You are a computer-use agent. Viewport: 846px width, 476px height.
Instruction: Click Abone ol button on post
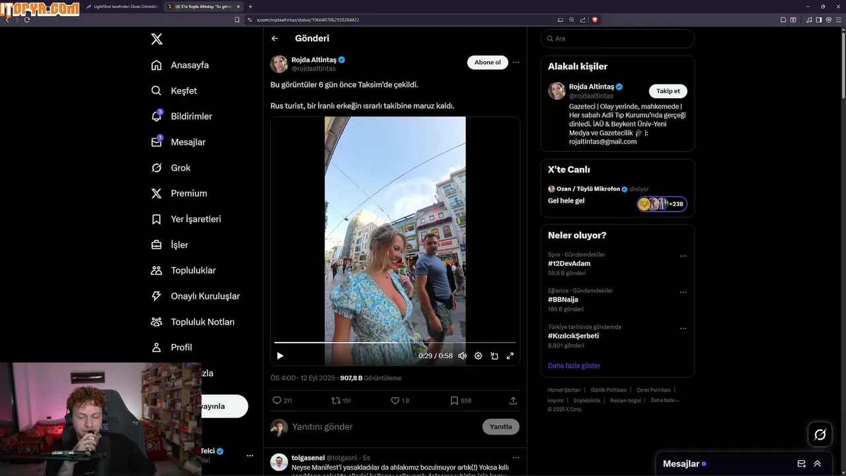tap(488, 62)
